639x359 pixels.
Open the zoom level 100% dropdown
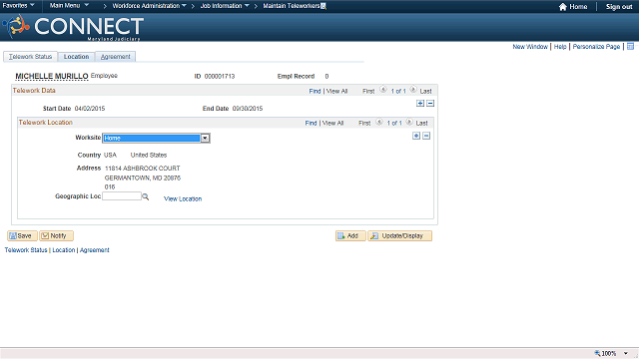[626, 353]
